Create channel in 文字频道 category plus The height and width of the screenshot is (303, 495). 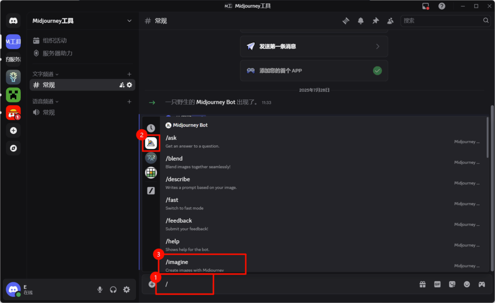pos(129,74)
